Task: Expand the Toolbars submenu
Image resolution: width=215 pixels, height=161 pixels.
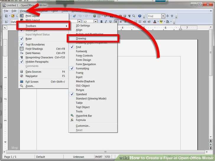Action: [43, 26]
